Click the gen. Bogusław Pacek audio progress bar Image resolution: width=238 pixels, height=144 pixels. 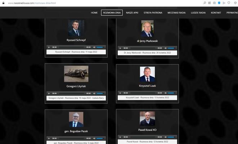pos(71,138)
